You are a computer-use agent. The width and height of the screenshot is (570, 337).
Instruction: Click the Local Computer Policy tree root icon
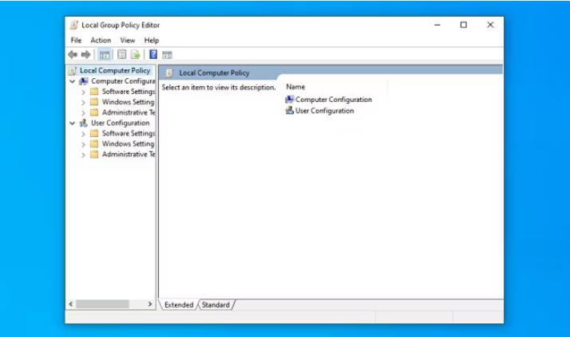[73, 71]
